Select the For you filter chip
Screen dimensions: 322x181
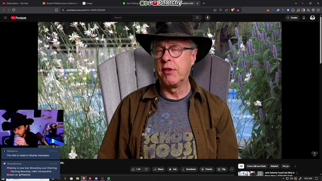[286, 166]
